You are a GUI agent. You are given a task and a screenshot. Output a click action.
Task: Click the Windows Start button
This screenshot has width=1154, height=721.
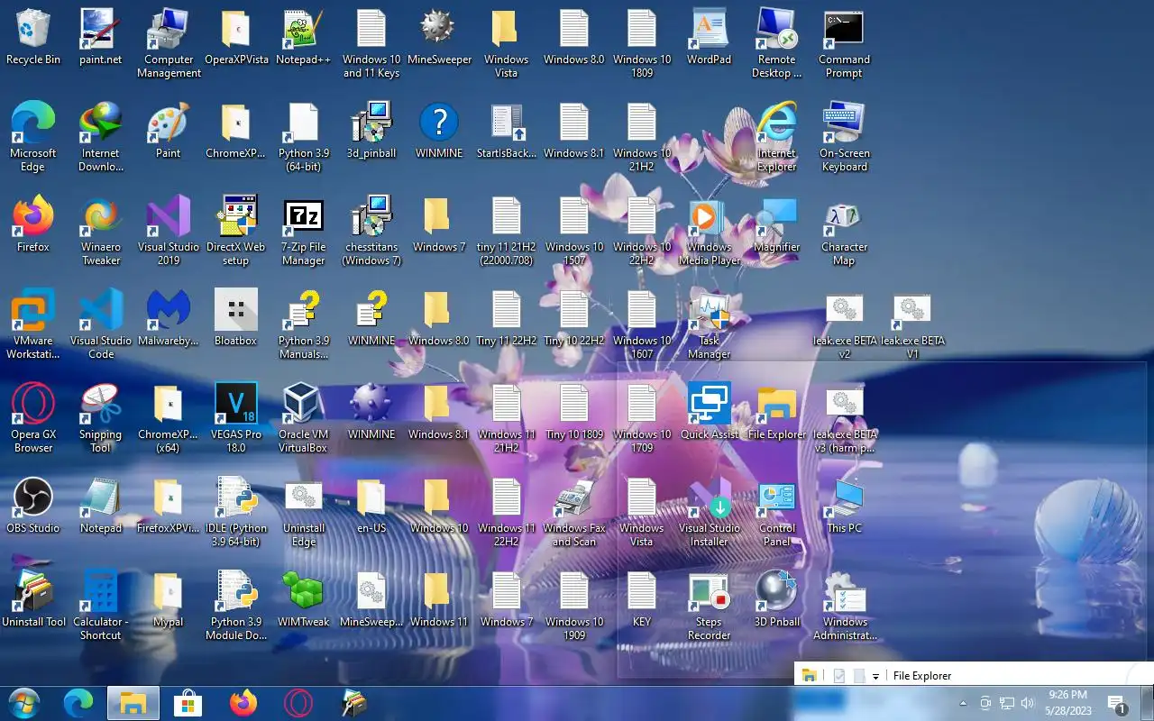point(23,703)
